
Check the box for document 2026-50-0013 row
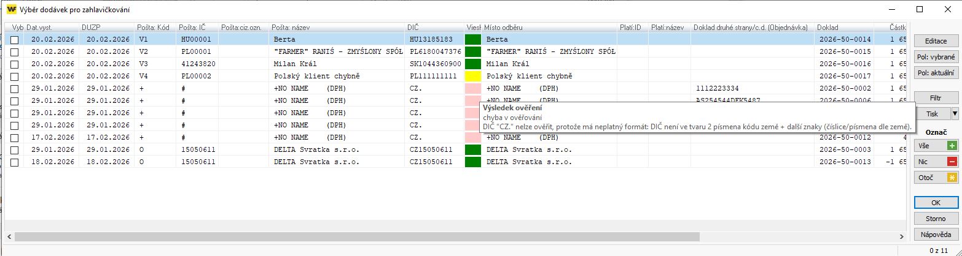click(14, 162)
